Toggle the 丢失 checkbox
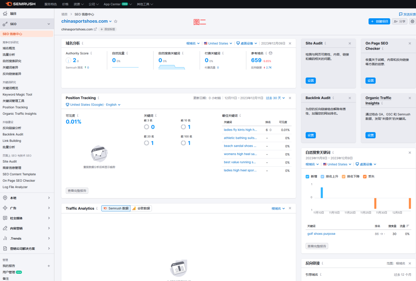Viewport: 416px width, 281px height. tap(365, 177)
